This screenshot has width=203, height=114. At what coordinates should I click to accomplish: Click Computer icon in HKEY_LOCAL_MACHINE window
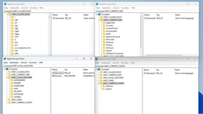click(x=7, y=69)
